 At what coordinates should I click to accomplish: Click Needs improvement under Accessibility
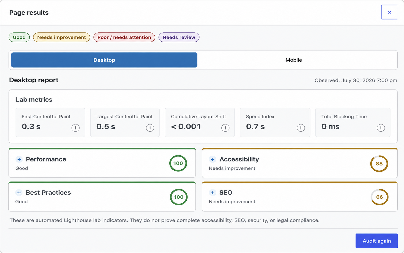[x=232, y=168]
